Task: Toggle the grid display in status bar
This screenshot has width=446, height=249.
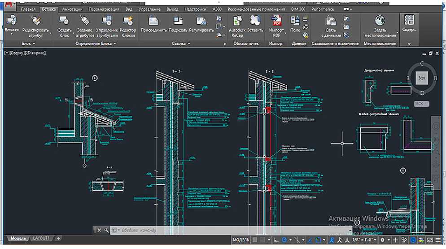Action: click(x=255, y=240)
